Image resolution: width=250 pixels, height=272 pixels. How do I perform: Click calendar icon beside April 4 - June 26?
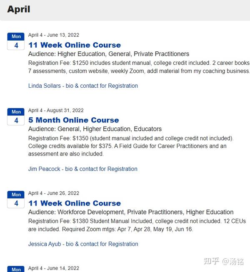[16, 199]
